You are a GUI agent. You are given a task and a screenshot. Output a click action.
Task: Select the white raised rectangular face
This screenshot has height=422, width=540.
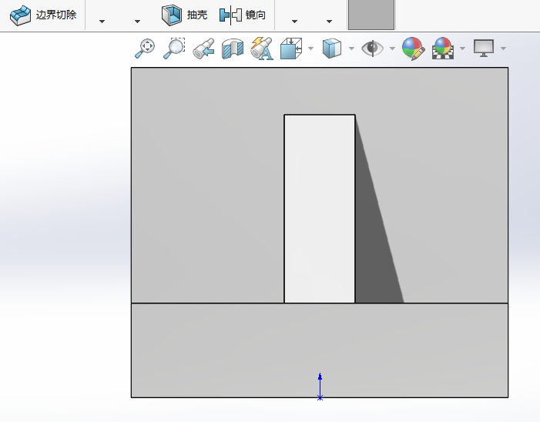coord(319,208)
